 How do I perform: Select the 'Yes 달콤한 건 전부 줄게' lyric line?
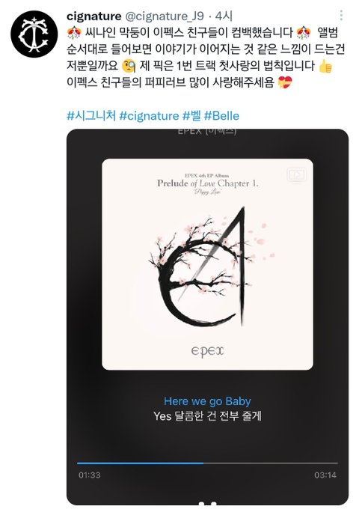click(208, 416)
